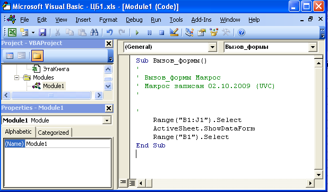Open Toolbox hammer and wrench icon

click(226, 32)
